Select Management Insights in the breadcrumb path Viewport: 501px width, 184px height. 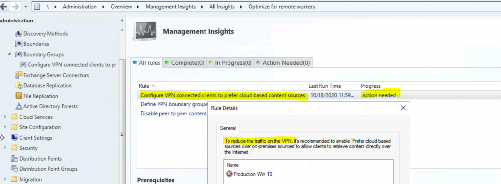point(170,7)
